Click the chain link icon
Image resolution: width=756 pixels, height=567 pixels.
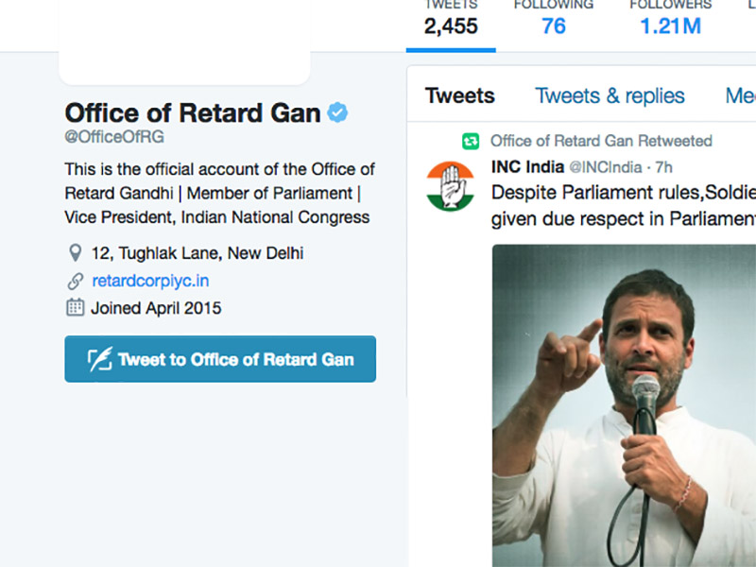tap(76, 281)
